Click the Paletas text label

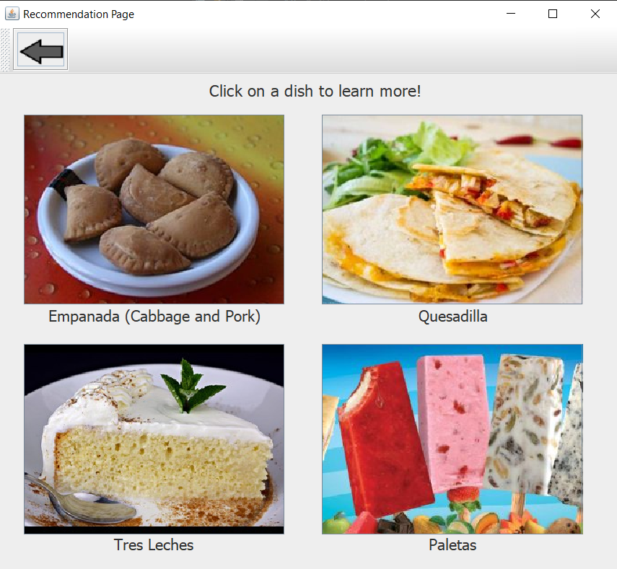coord(452,545)
